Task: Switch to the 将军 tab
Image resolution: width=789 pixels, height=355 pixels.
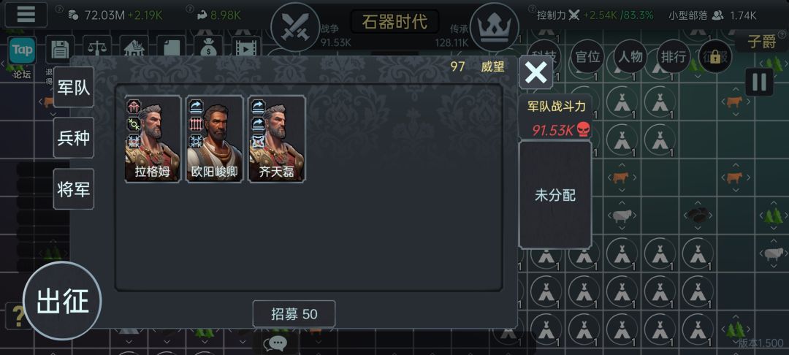Action: [74, 189]
